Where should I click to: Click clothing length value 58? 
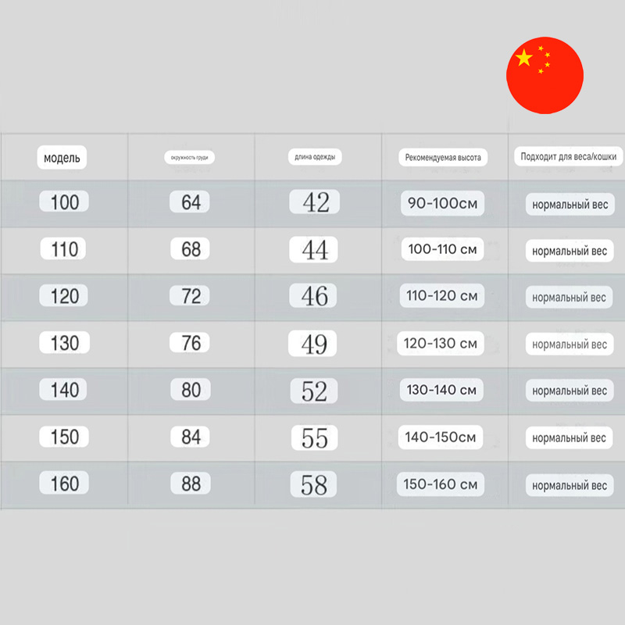pos(314,485)
